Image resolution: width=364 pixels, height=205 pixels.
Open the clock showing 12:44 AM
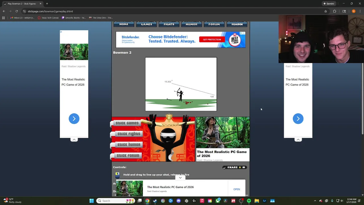tap(352, 201)
